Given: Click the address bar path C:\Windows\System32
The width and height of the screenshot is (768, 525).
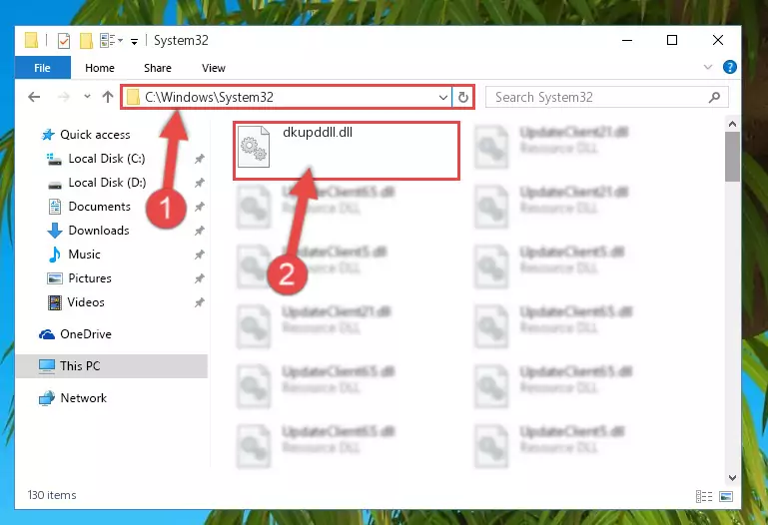Looking at the screenshot, I should coord(209,98).
